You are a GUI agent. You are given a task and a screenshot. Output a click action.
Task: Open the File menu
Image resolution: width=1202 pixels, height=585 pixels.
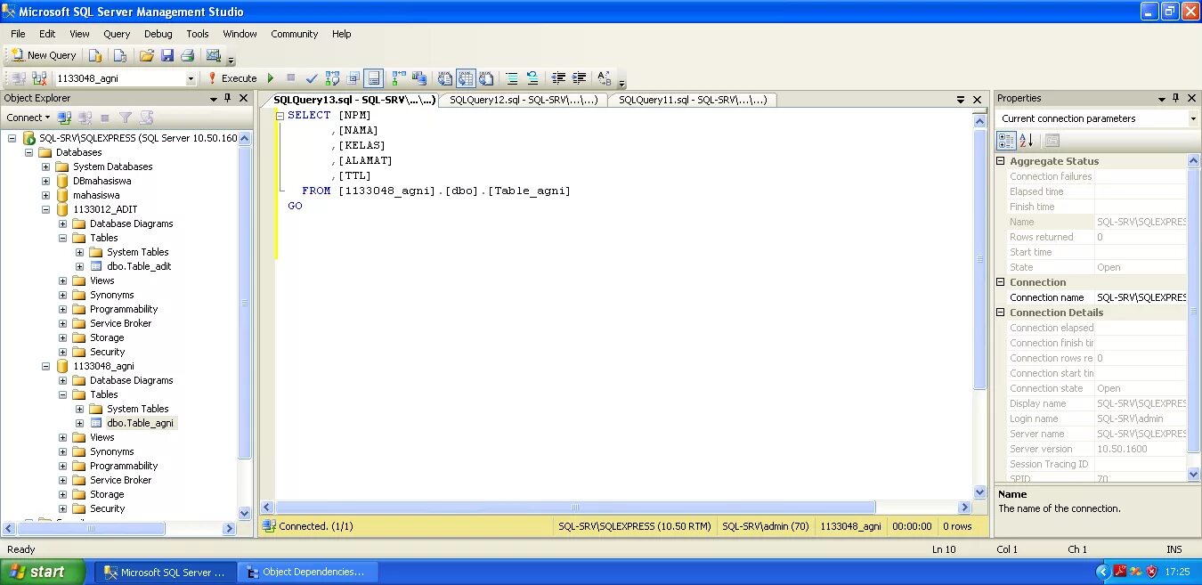coord(18,34)
